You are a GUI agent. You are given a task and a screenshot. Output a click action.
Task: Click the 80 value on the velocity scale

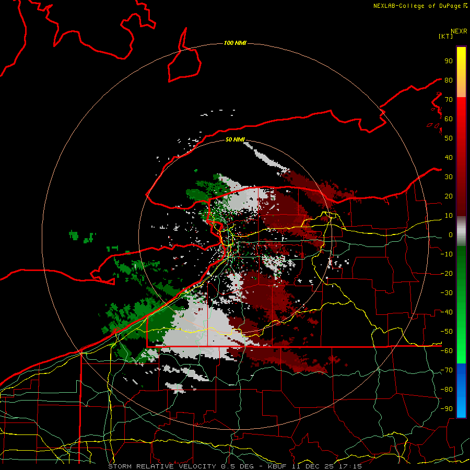(x=449, y=80)
